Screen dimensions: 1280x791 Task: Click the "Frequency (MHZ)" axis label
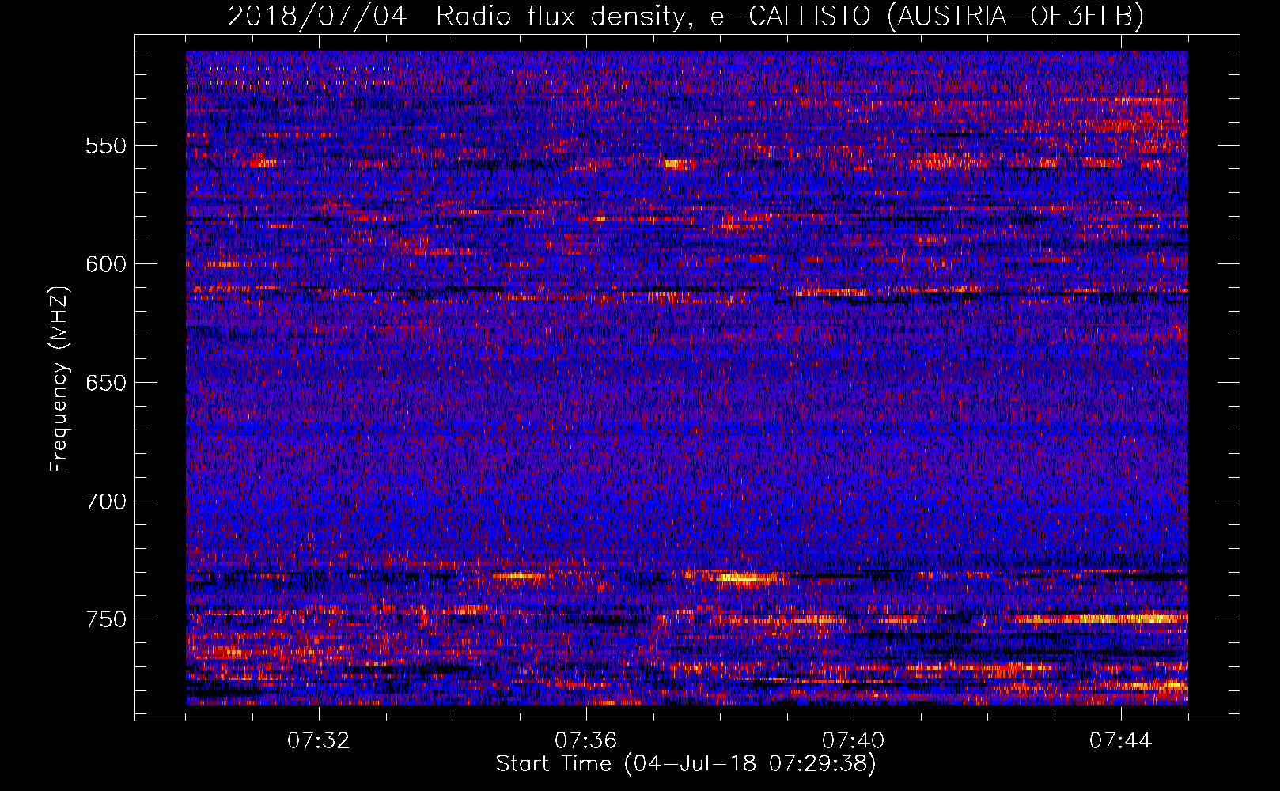pyautogui.click(x=59, y=380)
